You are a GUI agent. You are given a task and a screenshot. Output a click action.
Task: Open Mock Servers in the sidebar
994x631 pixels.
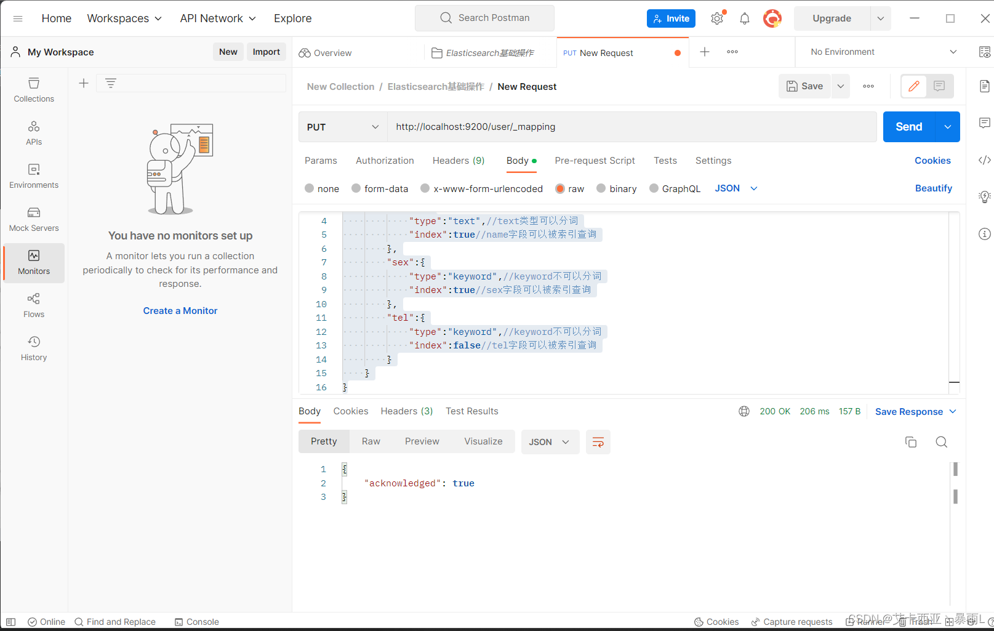coord(34,219)
